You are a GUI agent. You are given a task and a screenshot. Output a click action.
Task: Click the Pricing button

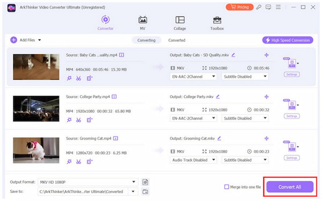pyautogui.click(x=239, y=7)
